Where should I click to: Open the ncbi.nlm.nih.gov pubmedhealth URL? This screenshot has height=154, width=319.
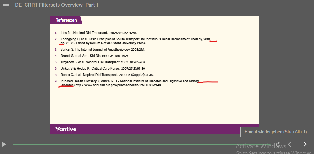tap(118, 85)
